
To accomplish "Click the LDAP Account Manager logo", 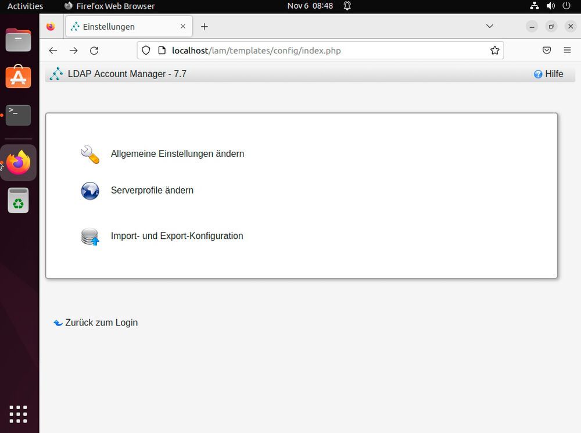I will [56, 74].
